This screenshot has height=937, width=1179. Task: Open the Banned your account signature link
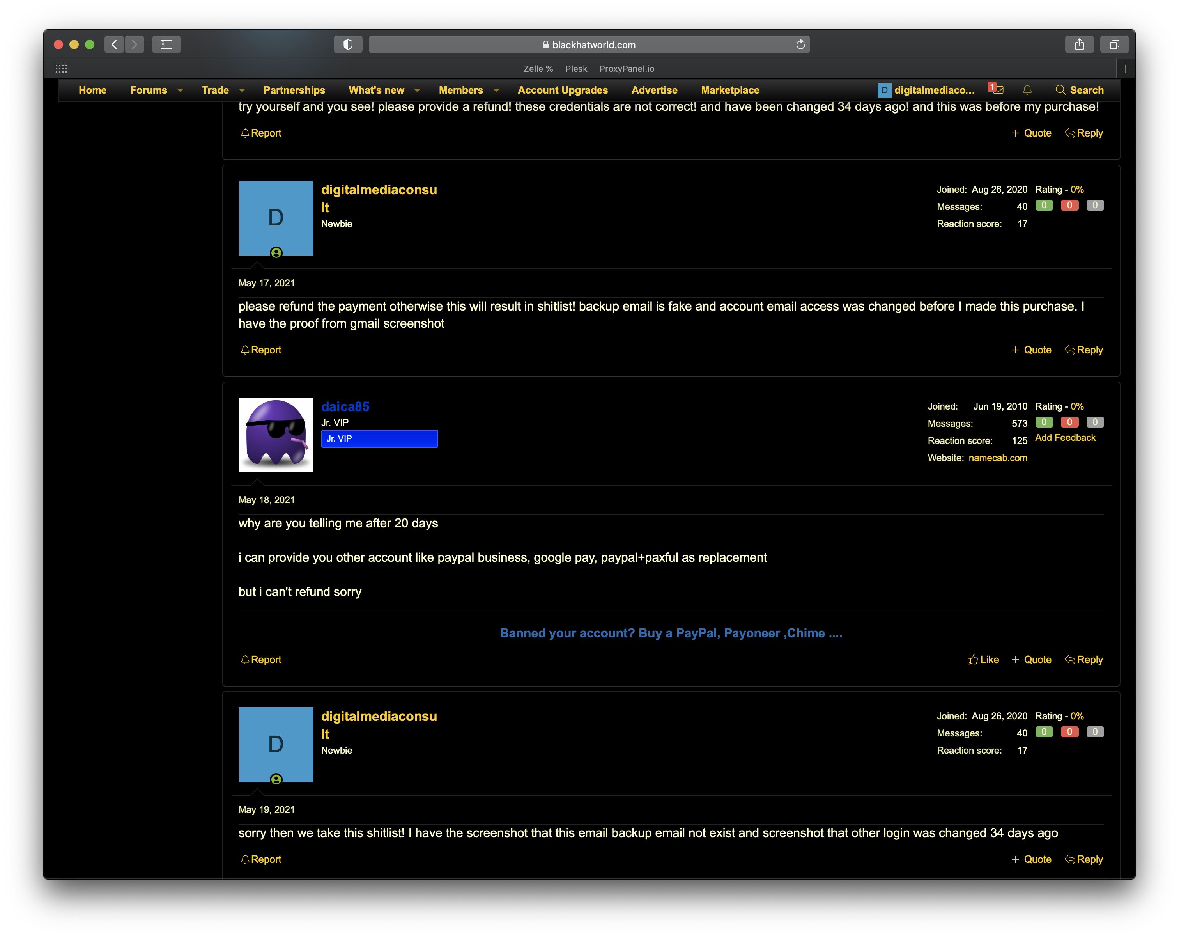coord(671,634)
